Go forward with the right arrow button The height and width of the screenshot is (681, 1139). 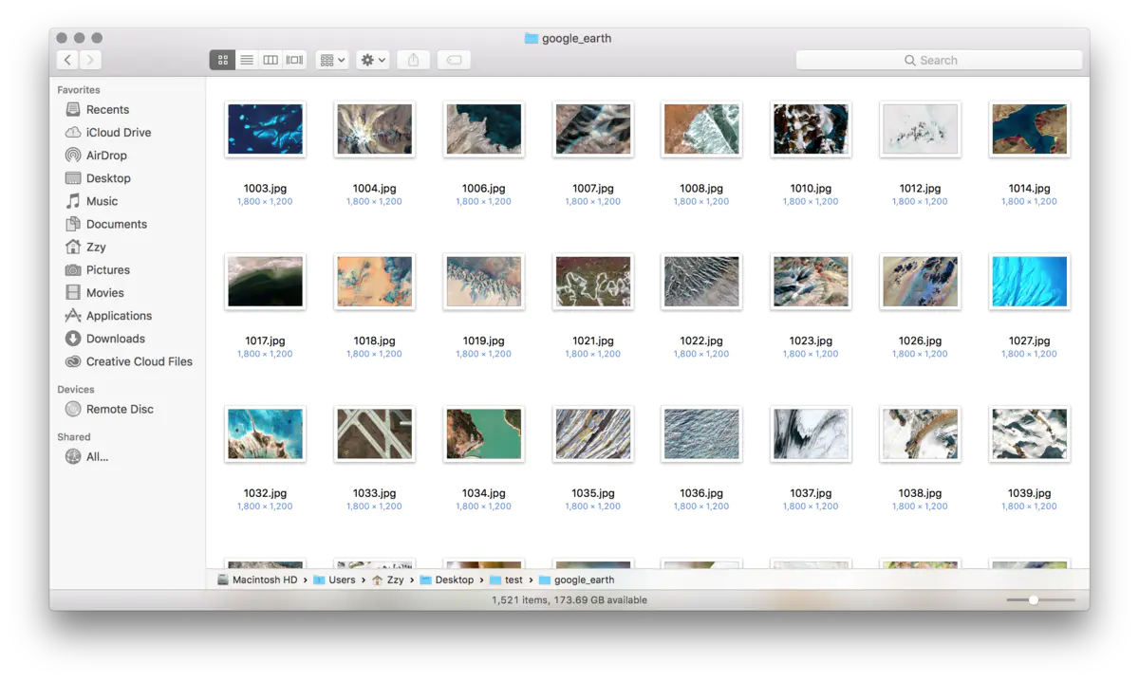90,60
